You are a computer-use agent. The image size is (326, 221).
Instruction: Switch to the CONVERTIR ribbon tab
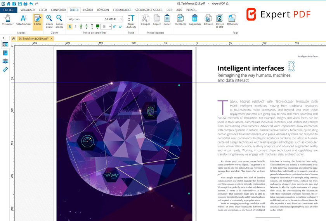[58, 10]
